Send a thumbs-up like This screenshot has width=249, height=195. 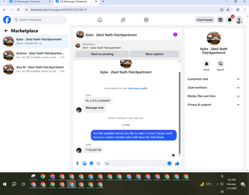click(177, 163)
